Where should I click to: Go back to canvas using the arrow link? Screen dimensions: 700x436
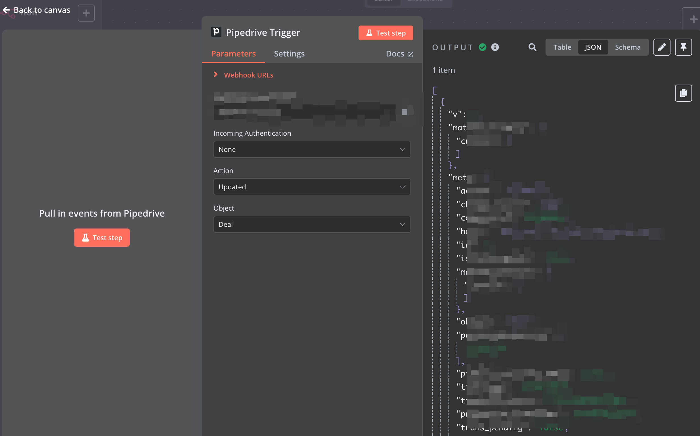pyautogui.click(x=36, y=10)
